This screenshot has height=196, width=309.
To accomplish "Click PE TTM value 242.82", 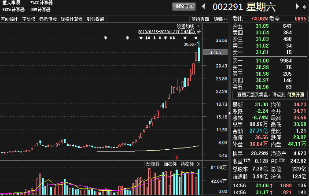I will (x=298, y=161).
